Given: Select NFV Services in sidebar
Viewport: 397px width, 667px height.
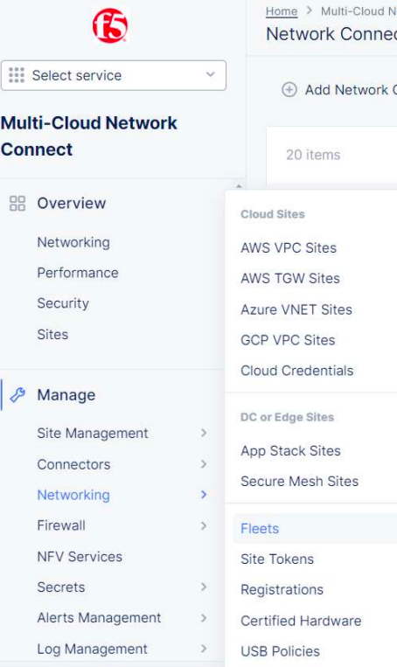Looking at the screenshot, I should [80, 556].
